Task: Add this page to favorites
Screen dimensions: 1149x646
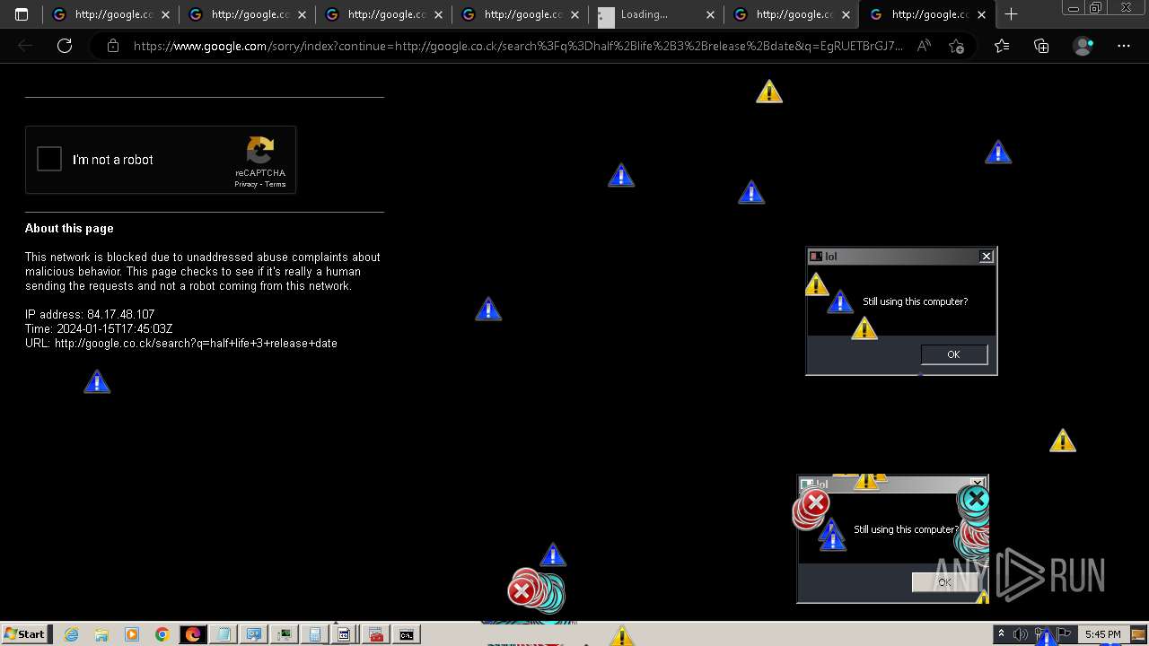Action: click(x=957, y=46)
